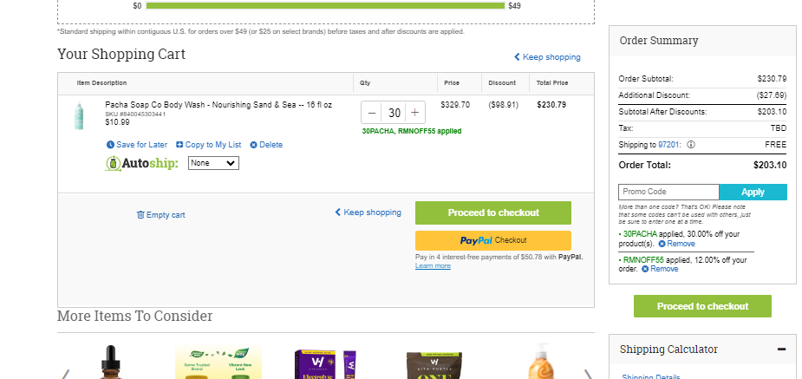Click the Empty cart trash icon
This screenshot has height=379, width=802.
click(x=140, y=215)
